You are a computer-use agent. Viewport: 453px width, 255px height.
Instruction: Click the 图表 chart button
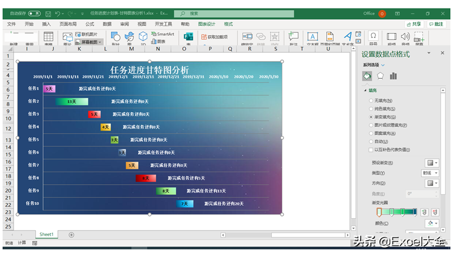click(x=159, y=41)
